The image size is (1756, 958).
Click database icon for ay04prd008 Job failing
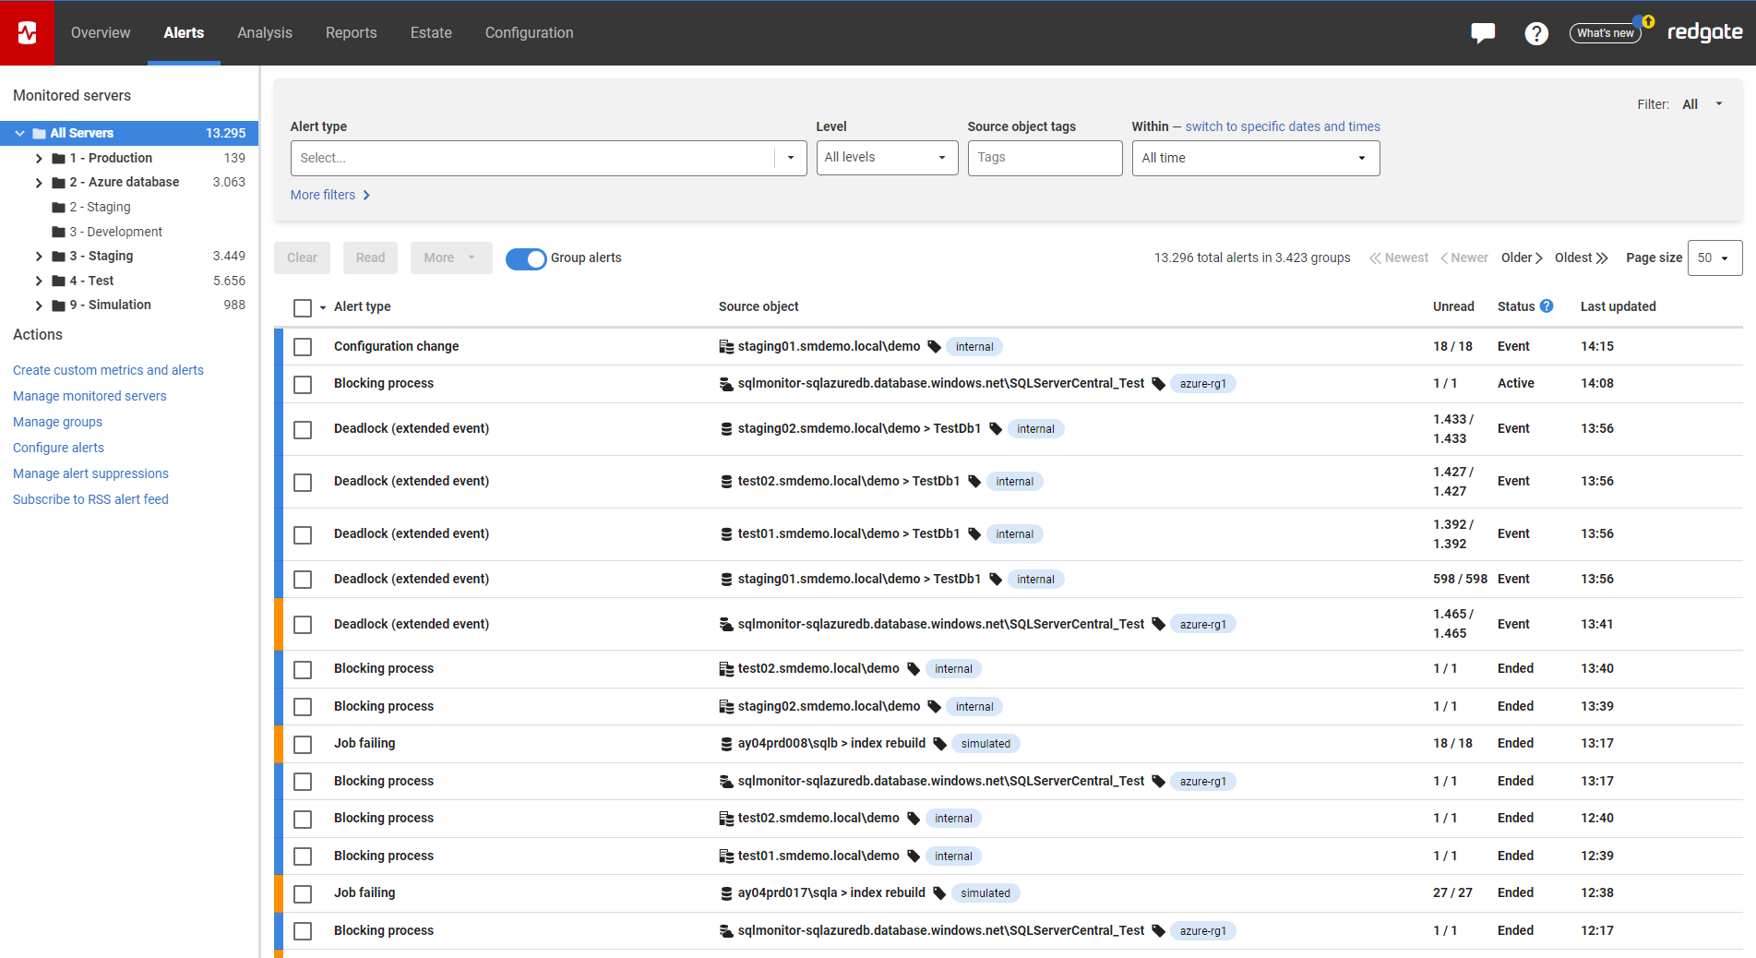coord(726,744)
